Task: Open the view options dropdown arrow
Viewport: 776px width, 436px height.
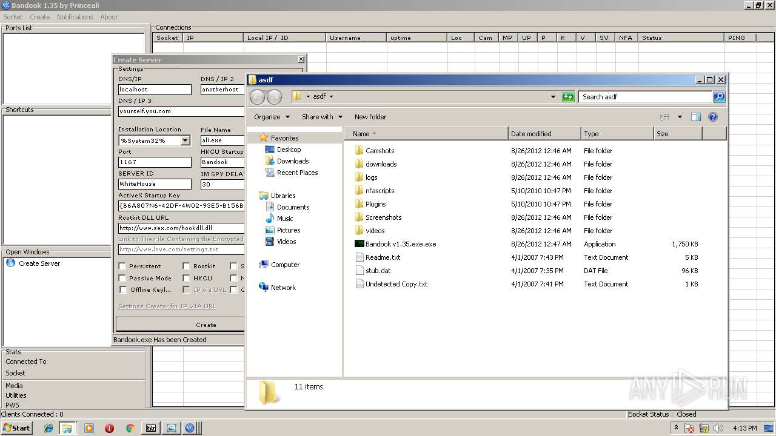Action: coord(680,117)
